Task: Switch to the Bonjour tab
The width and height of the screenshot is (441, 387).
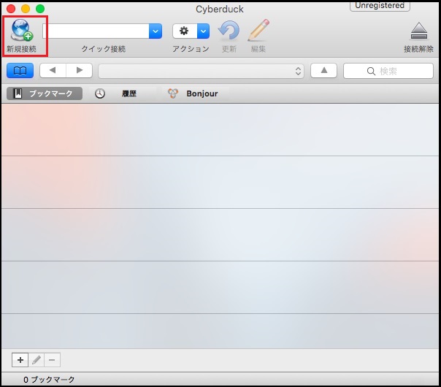Action: pos(194,93)
